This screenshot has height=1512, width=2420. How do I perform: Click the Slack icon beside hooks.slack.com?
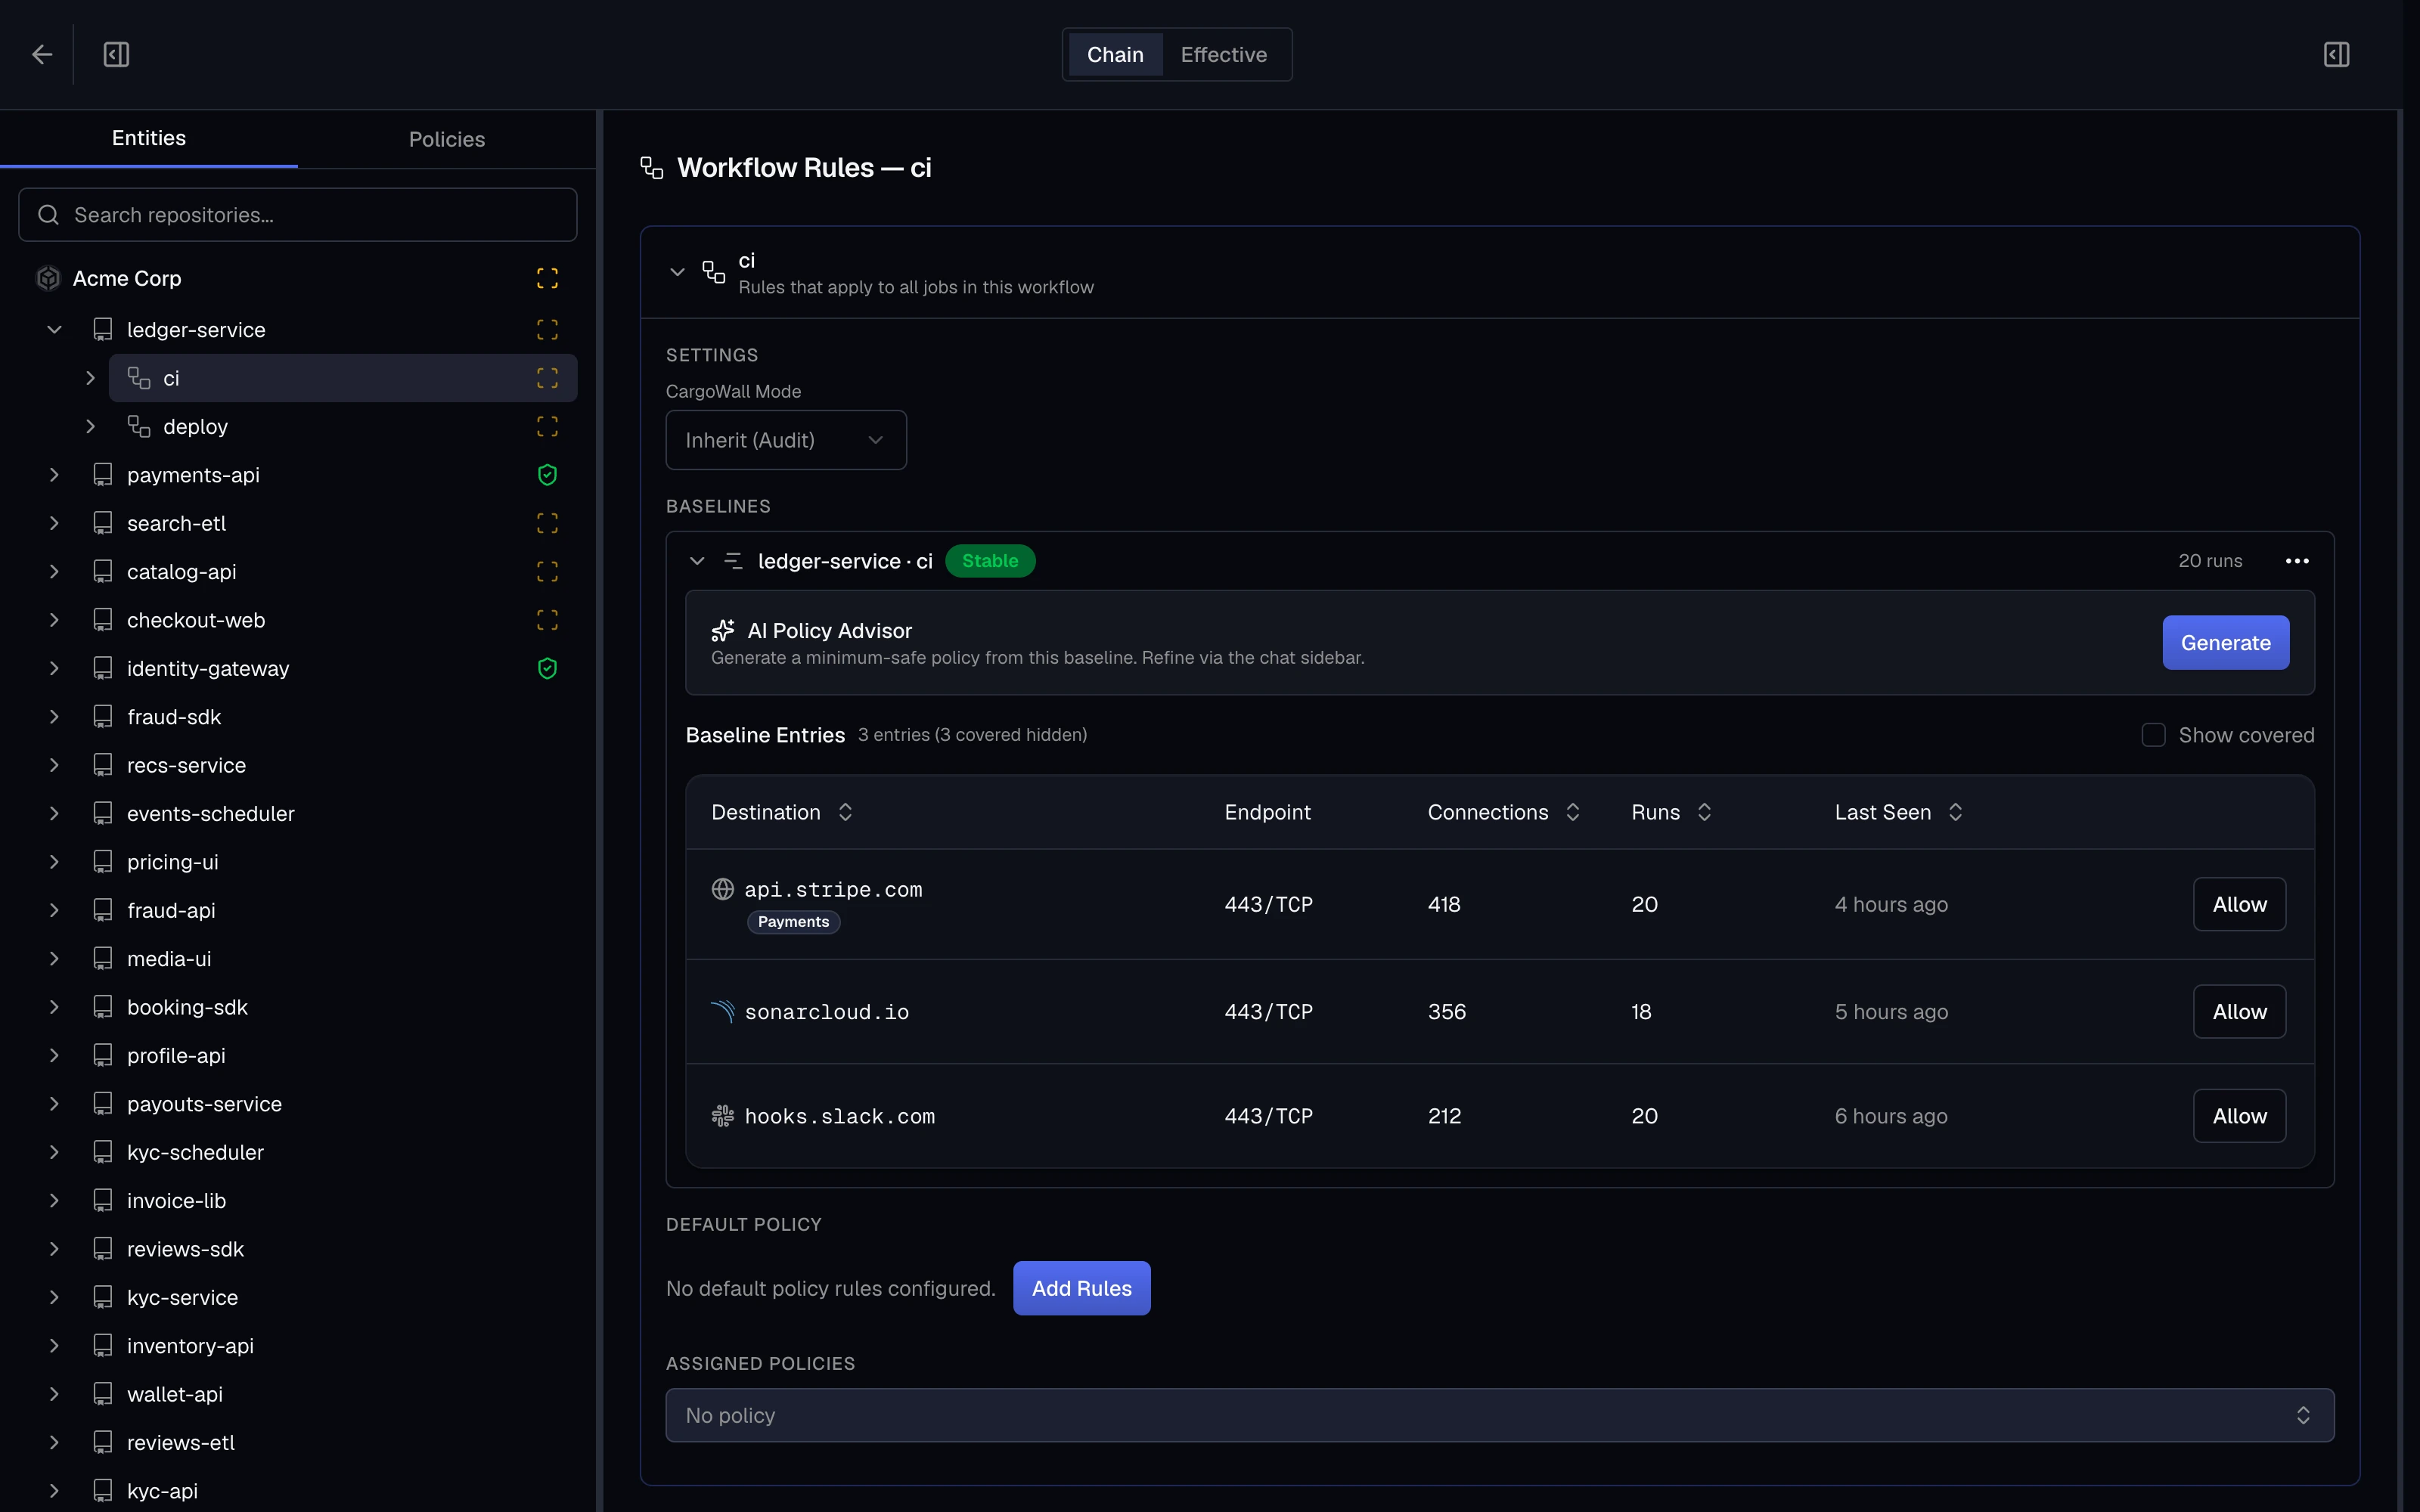pos(722,1115)
